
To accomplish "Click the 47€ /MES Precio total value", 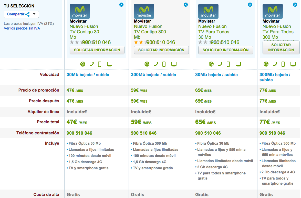I will [x=77, y=122].
